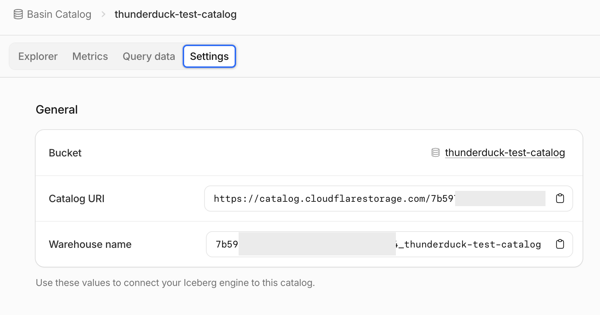Click the Warehouse name label

90,244
